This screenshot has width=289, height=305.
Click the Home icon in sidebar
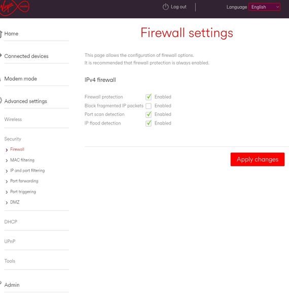1,34
